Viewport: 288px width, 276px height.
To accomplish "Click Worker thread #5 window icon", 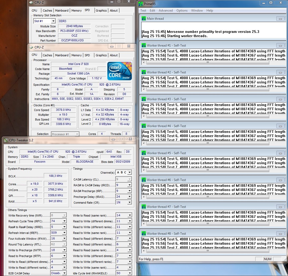I will [144, 153].
